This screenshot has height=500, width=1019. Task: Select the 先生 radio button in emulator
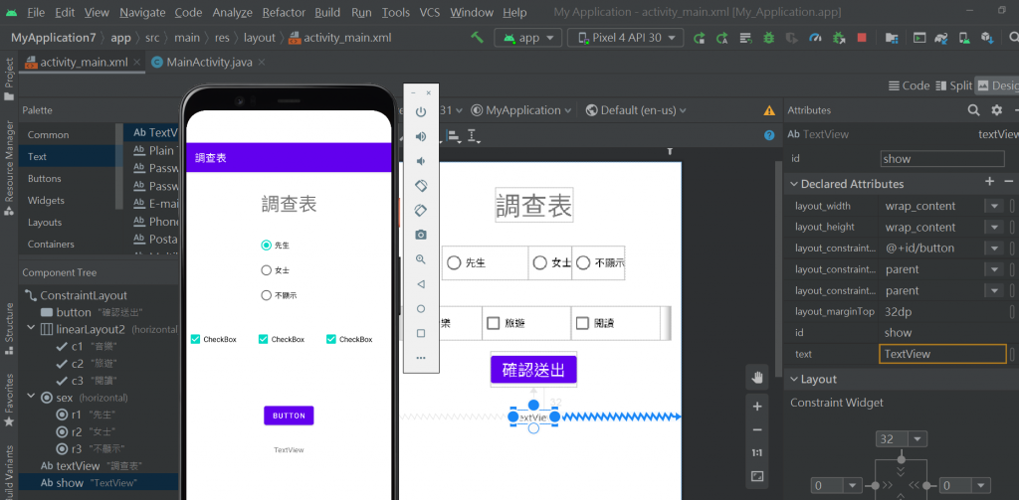(275, 246)
